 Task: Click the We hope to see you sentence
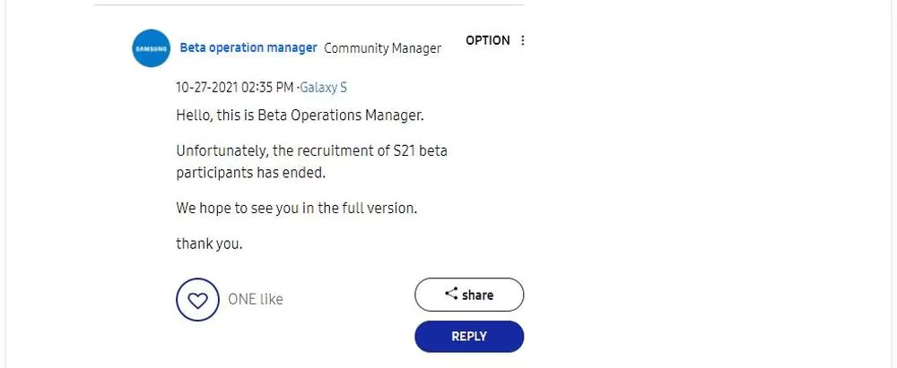(x=296, y=208)
